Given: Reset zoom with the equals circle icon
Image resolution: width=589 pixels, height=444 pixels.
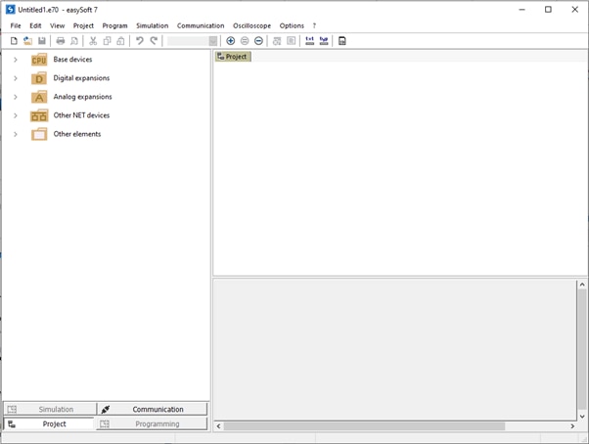Looking at the screenshot, I should (245, 41).
